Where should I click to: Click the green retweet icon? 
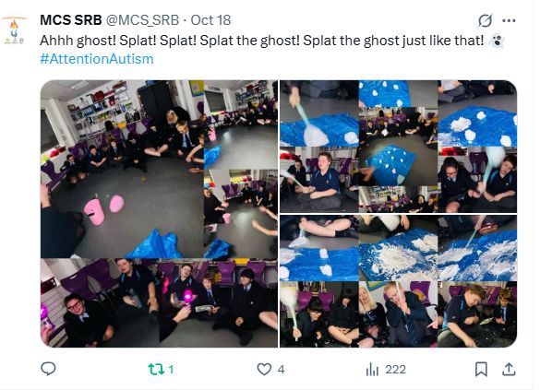click(x=156, y=369)
